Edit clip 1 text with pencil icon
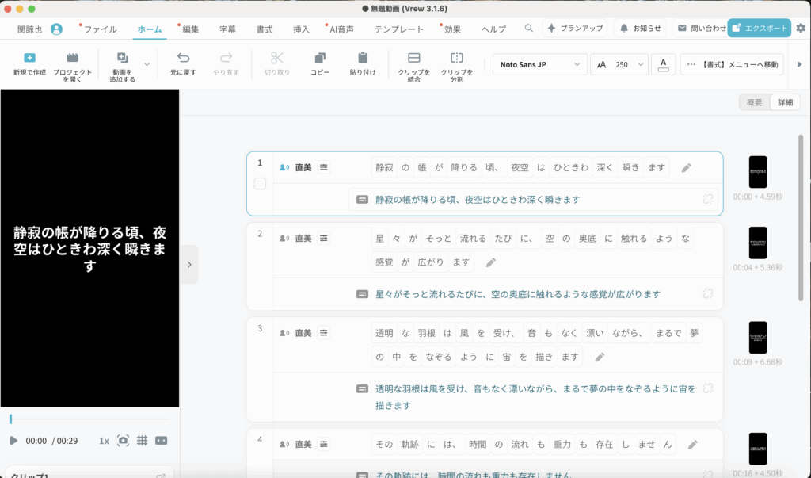The width and height of the screenshot is (811, 478). [x=687, y=168]
